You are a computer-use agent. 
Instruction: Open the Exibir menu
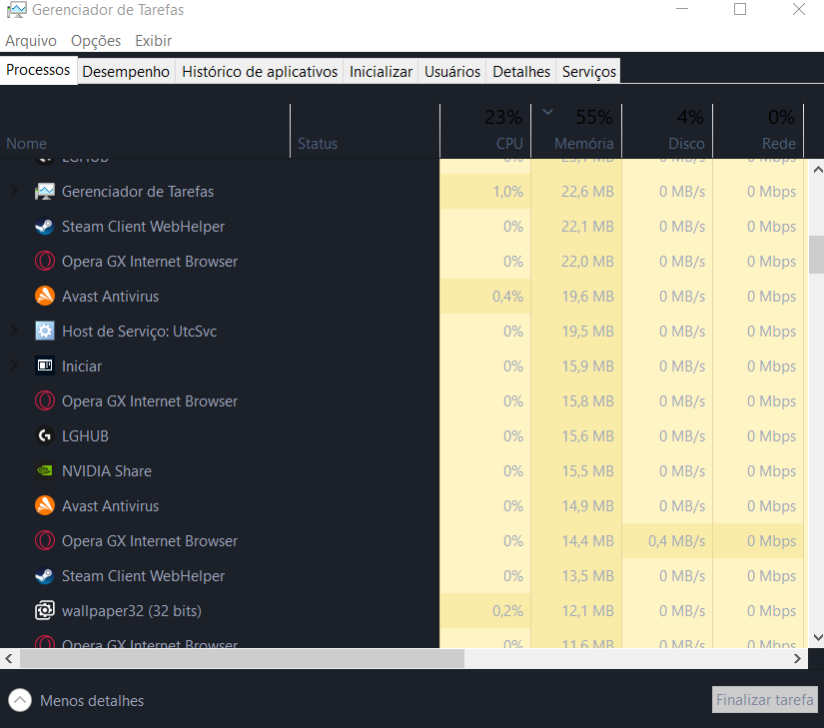click(154, 40)
